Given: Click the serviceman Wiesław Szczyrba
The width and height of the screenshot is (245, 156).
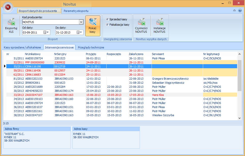Looking at the screenshot, I should click(x=163, y=115).
